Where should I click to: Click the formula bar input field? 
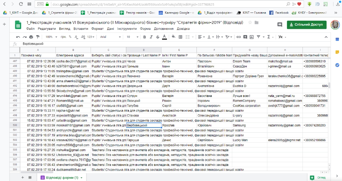pyautogui.click(x=148, y=44)
